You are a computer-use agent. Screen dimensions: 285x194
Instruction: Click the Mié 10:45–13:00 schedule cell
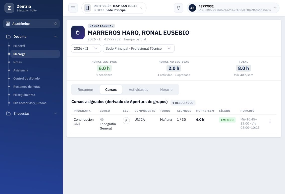coord(250,123)
